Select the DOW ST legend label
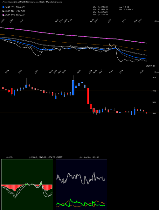This screenshot has height=210, width=159. pyautogui.click(x=14, y=7)
